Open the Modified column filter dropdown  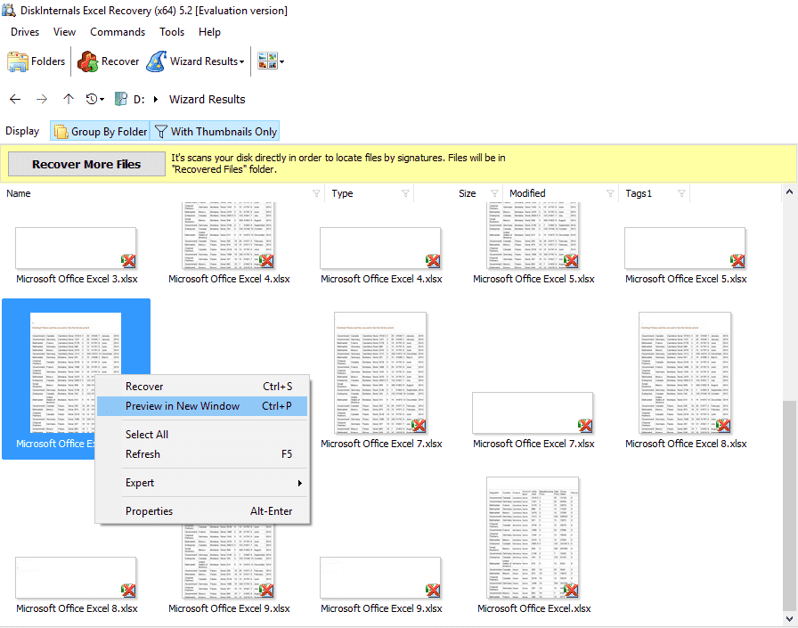coord(610,193)
